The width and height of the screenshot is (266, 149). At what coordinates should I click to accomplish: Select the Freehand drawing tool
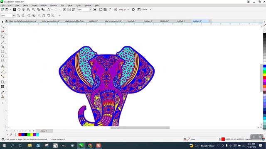coord(2,42)
